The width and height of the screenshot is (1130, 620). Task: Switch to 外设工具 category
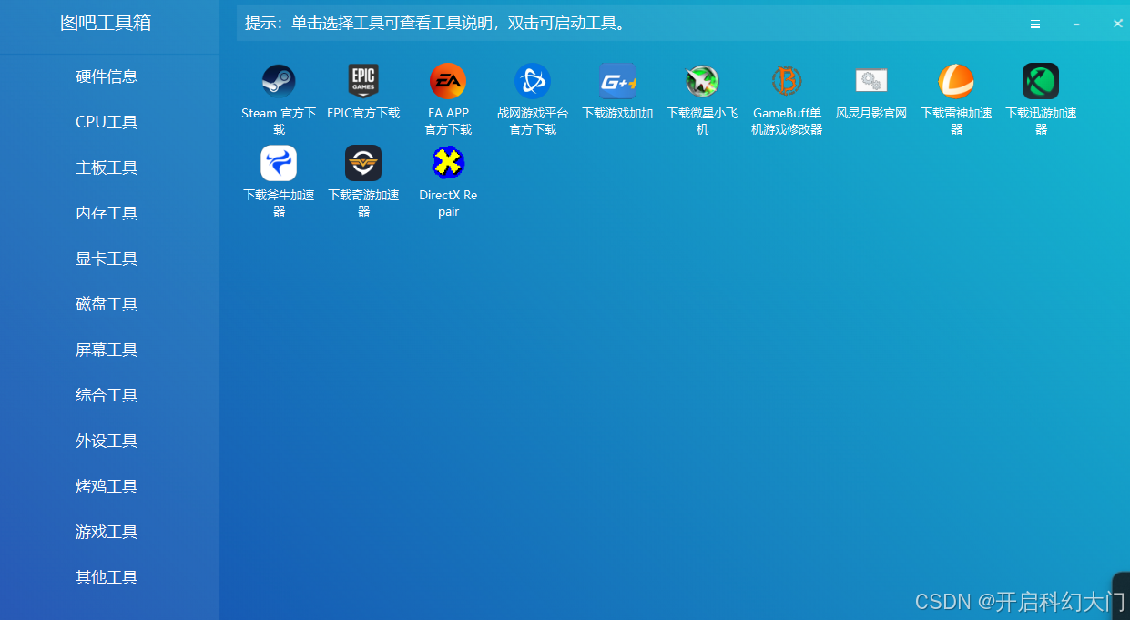pos(107,441)
